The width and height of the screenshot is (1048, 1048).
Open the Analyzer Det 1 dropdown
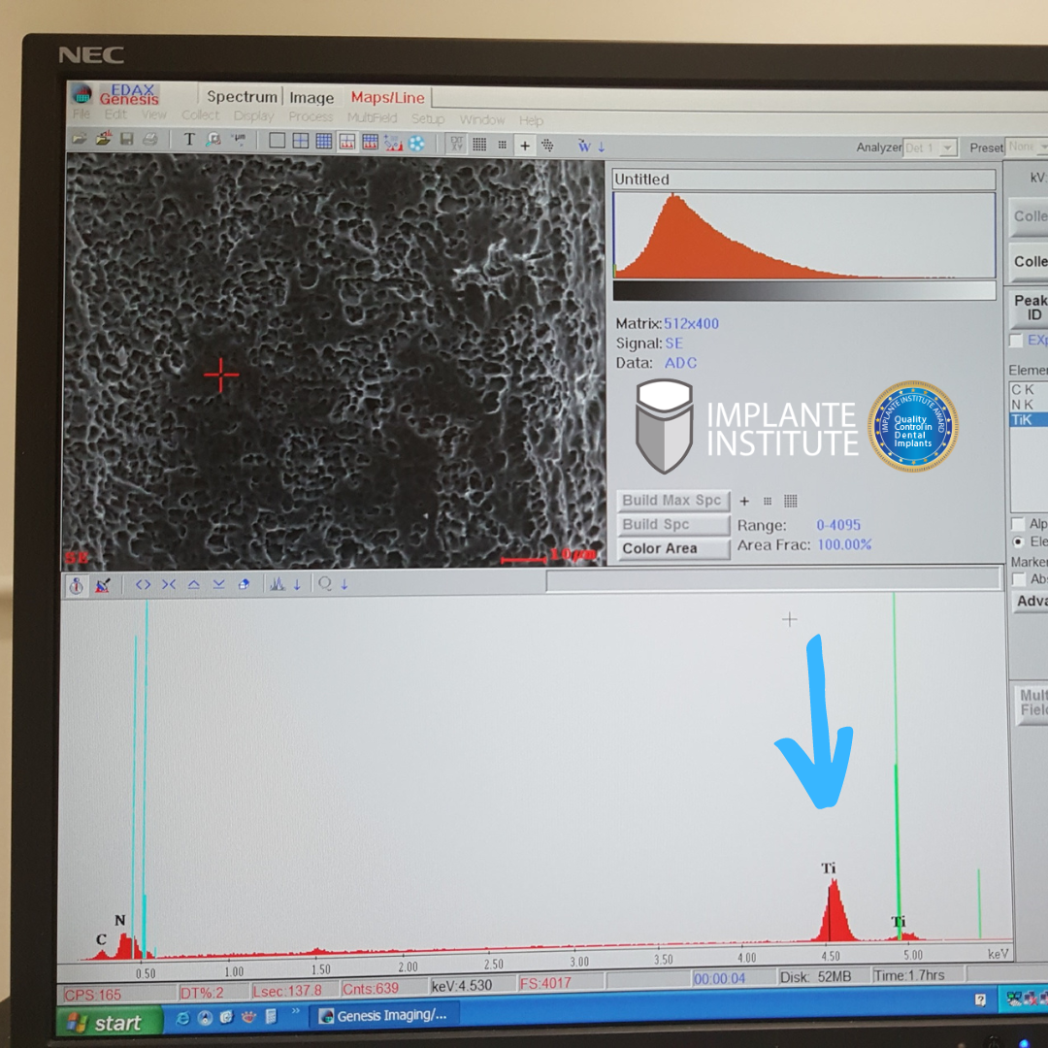(x=948, y=147)
